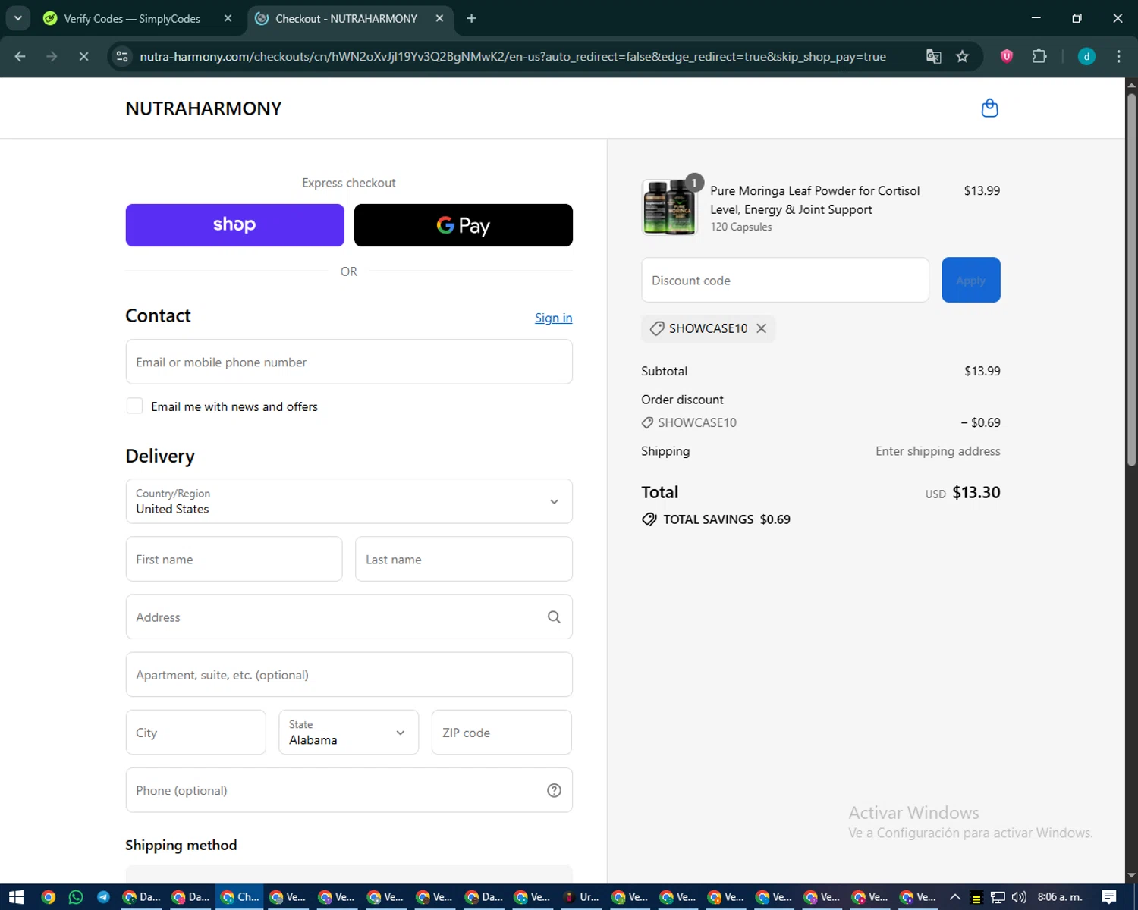
Task: Open a new browser tab
Action: (x=471, y=18)
